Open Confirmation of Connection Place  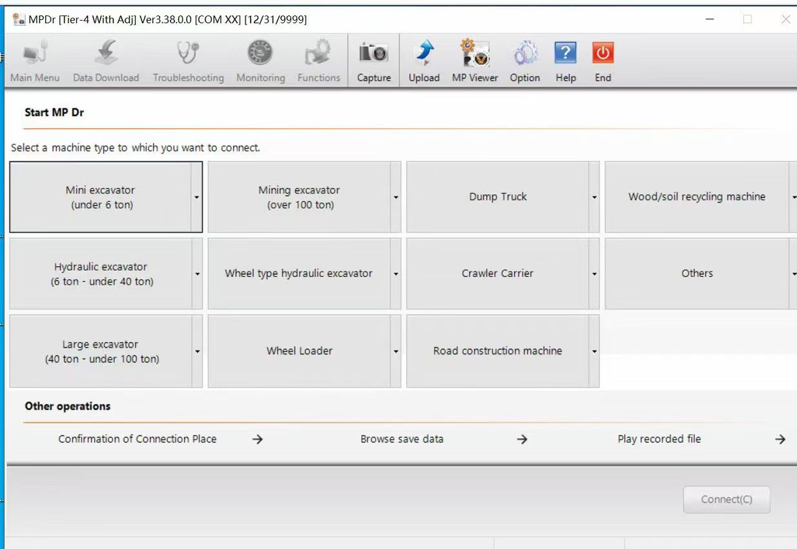tap(138, 439)
